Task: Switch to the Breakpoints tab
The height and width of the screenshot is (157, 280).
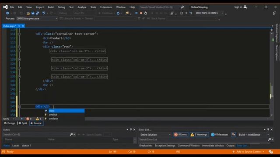Action: 146,146
